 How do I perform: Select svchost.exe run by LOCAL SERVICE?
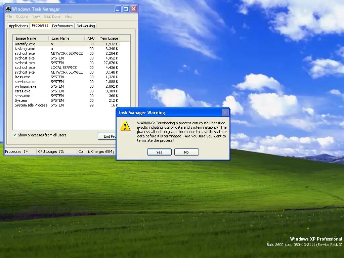67,68
